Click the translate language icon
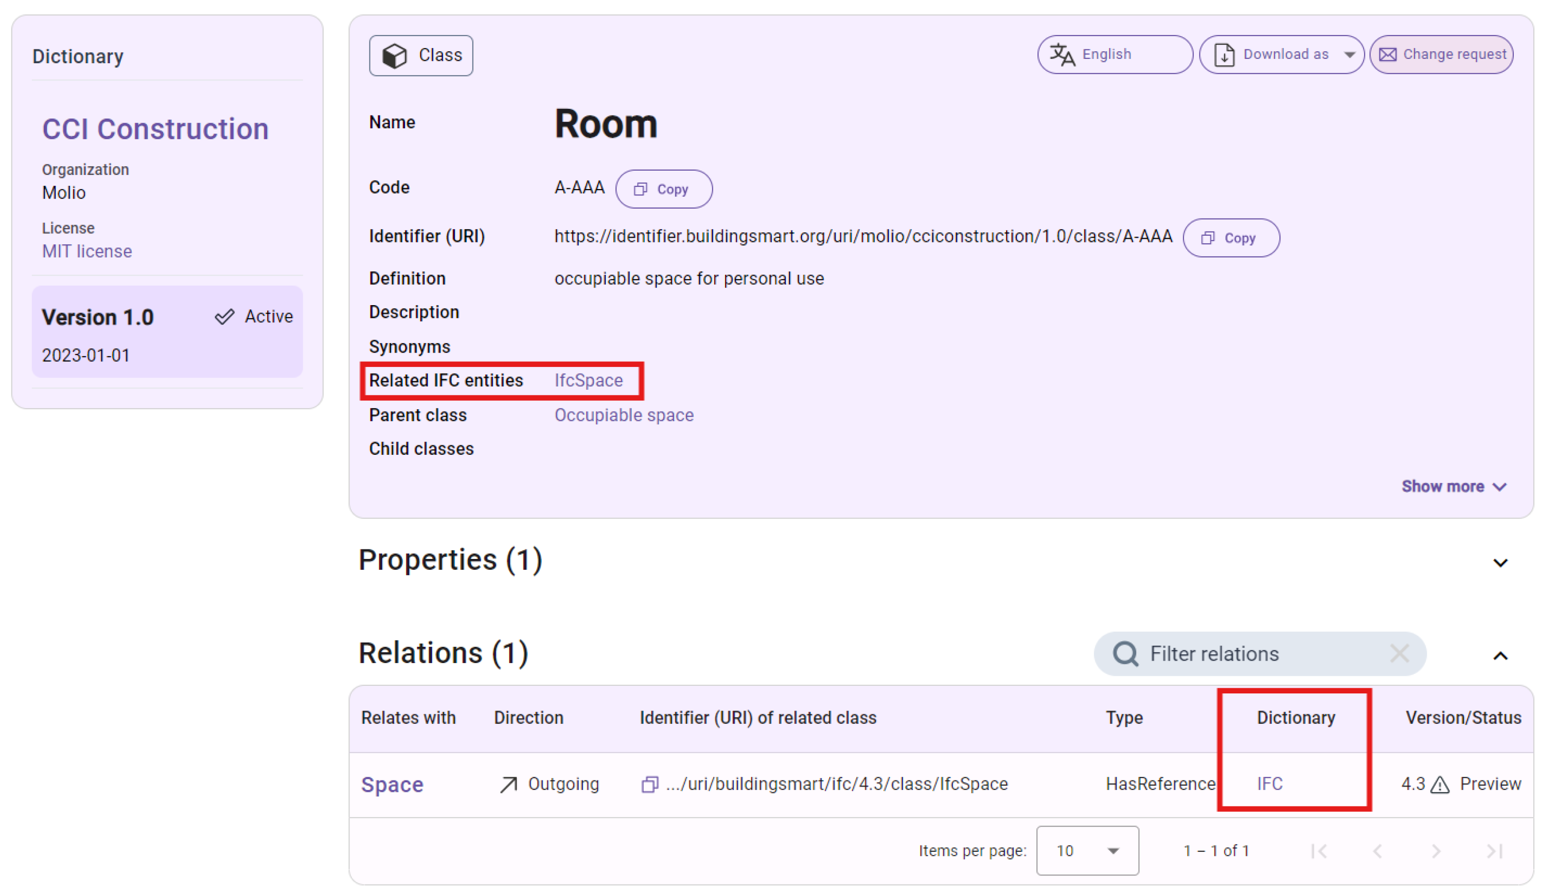 point(1062,55)
